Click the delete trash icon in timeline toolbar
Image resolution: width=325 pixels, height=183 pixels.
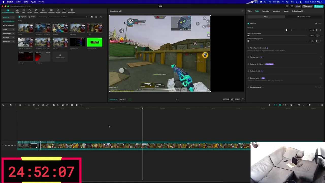pos(34,105)
